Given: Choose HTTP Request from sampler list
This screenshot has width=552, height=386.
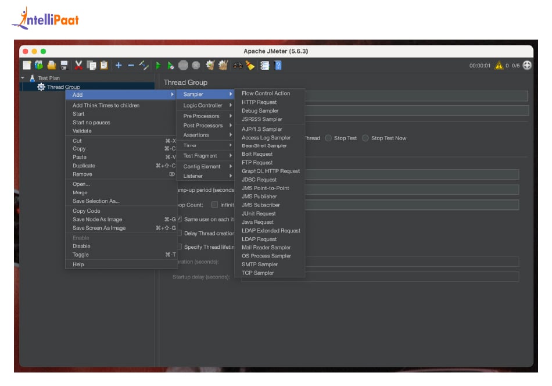Looking at the screenshot, I should coord(269,102).
